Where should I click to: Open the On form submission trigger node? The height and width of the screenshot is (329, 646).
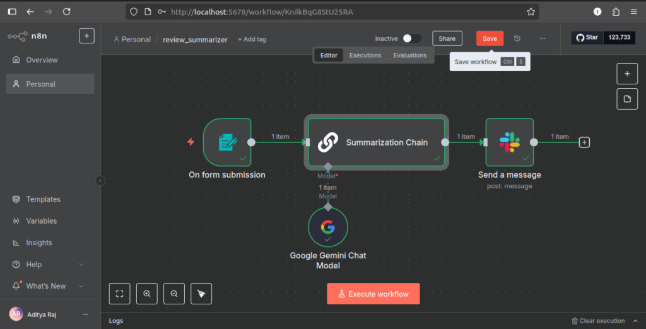[227, 142]
